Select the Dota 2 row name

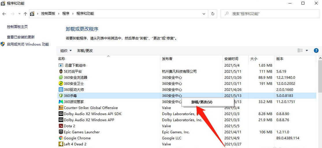pos(69,126)
